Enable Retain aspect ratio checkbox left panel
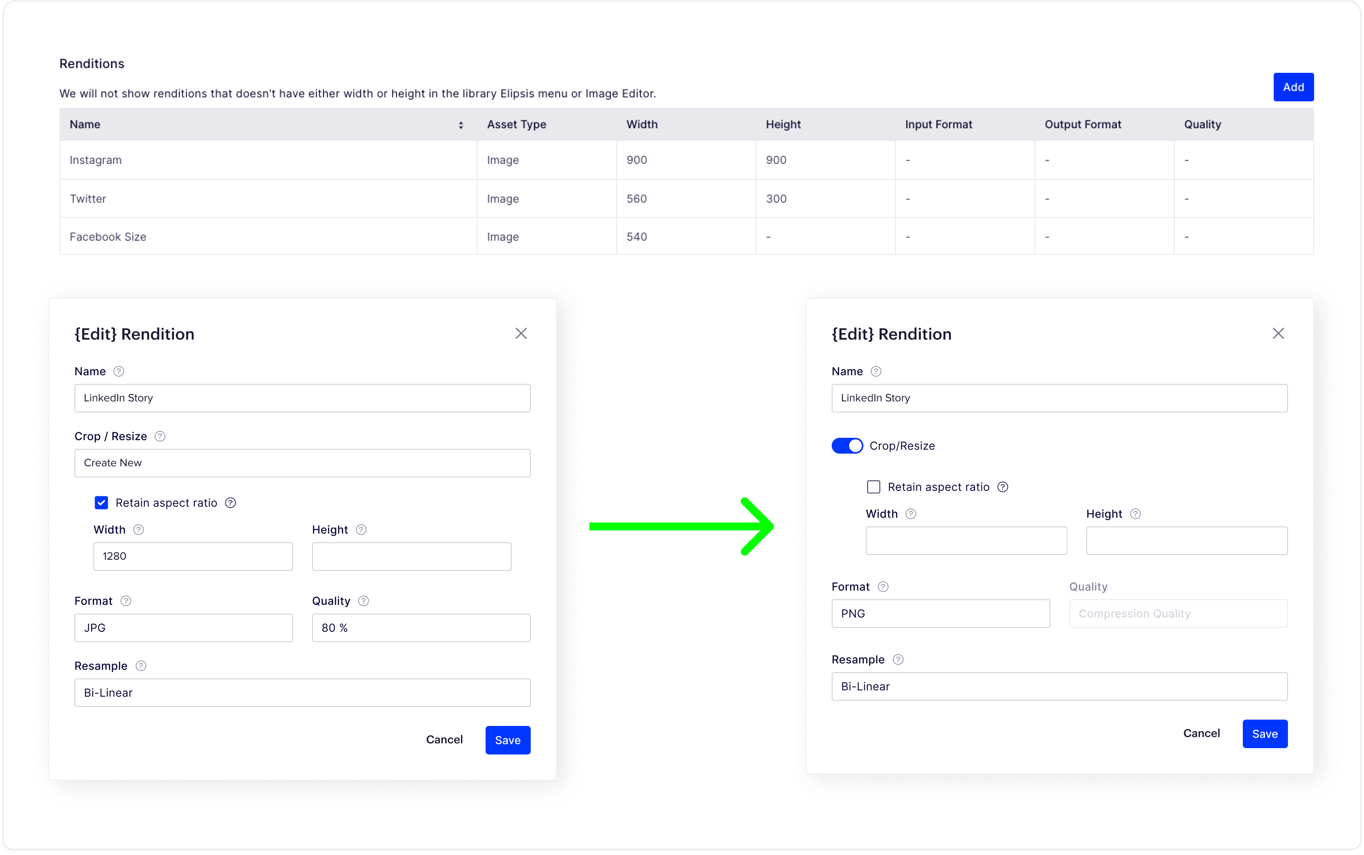 point(101,502)
